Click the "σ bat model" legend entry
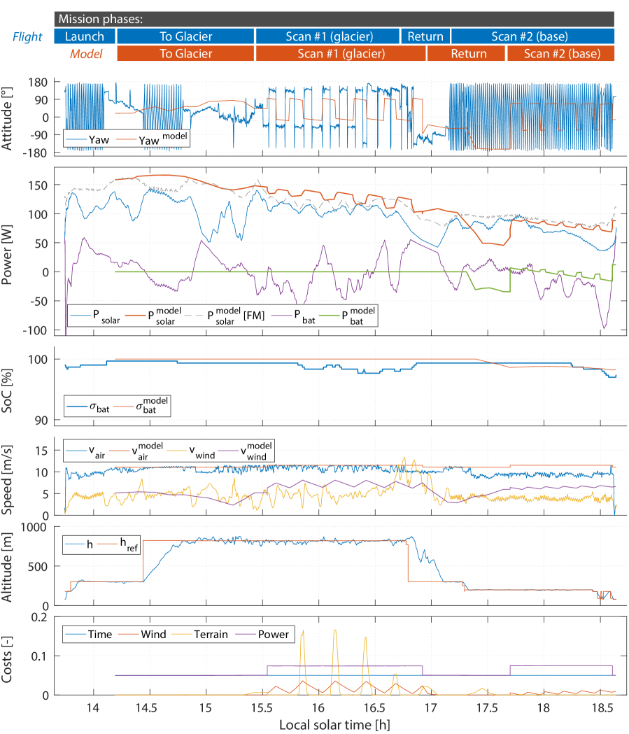 (141, 405)
